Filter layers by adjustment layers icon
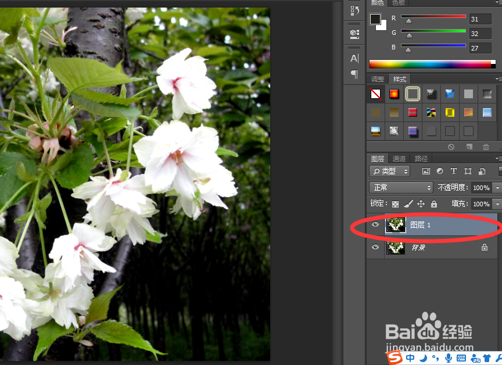This screenshot has height=365, width=502. [440, 171]
